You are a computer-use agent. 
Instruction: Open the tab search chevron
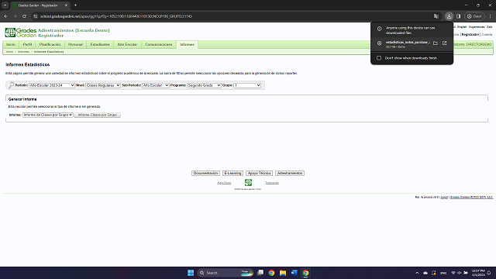pos(5,5)
